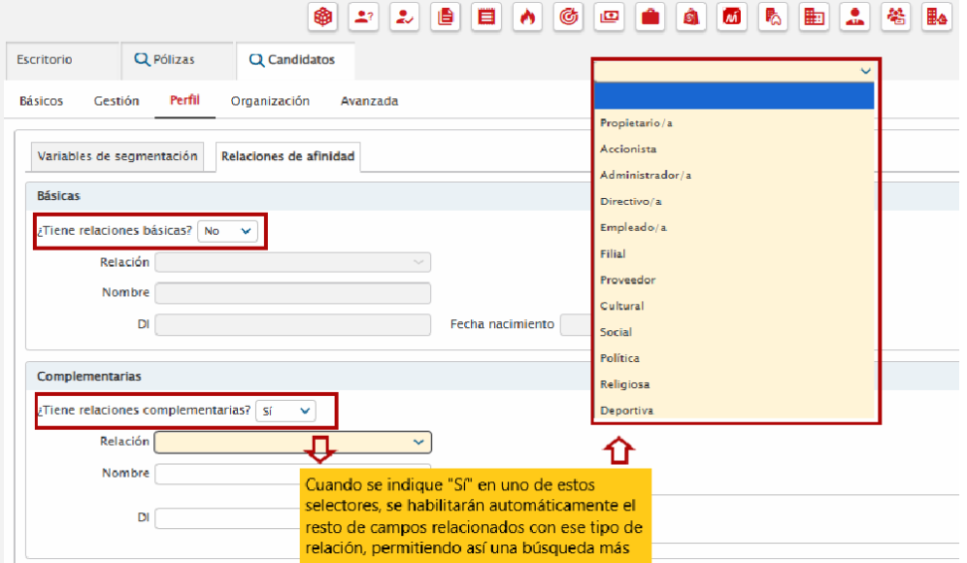
Task: Click the target bullseye icon
Action: pos(568,17)
